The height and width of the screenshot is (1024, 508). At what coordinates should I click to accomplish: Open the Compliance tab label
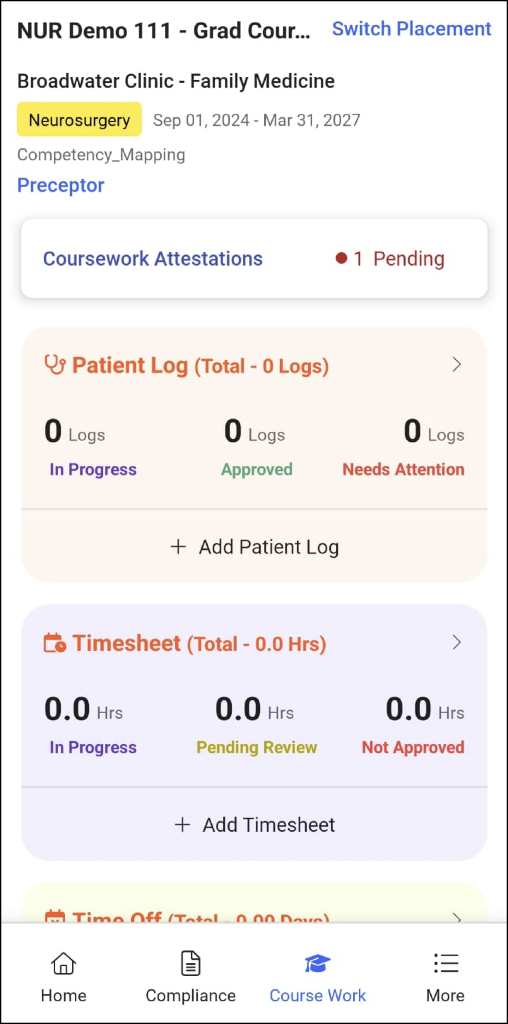coord(191,995)
